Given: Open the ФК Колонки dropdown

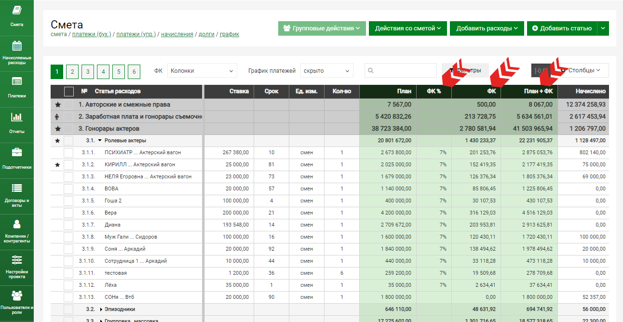Looking at the screenshot, I should click(202, 71).
